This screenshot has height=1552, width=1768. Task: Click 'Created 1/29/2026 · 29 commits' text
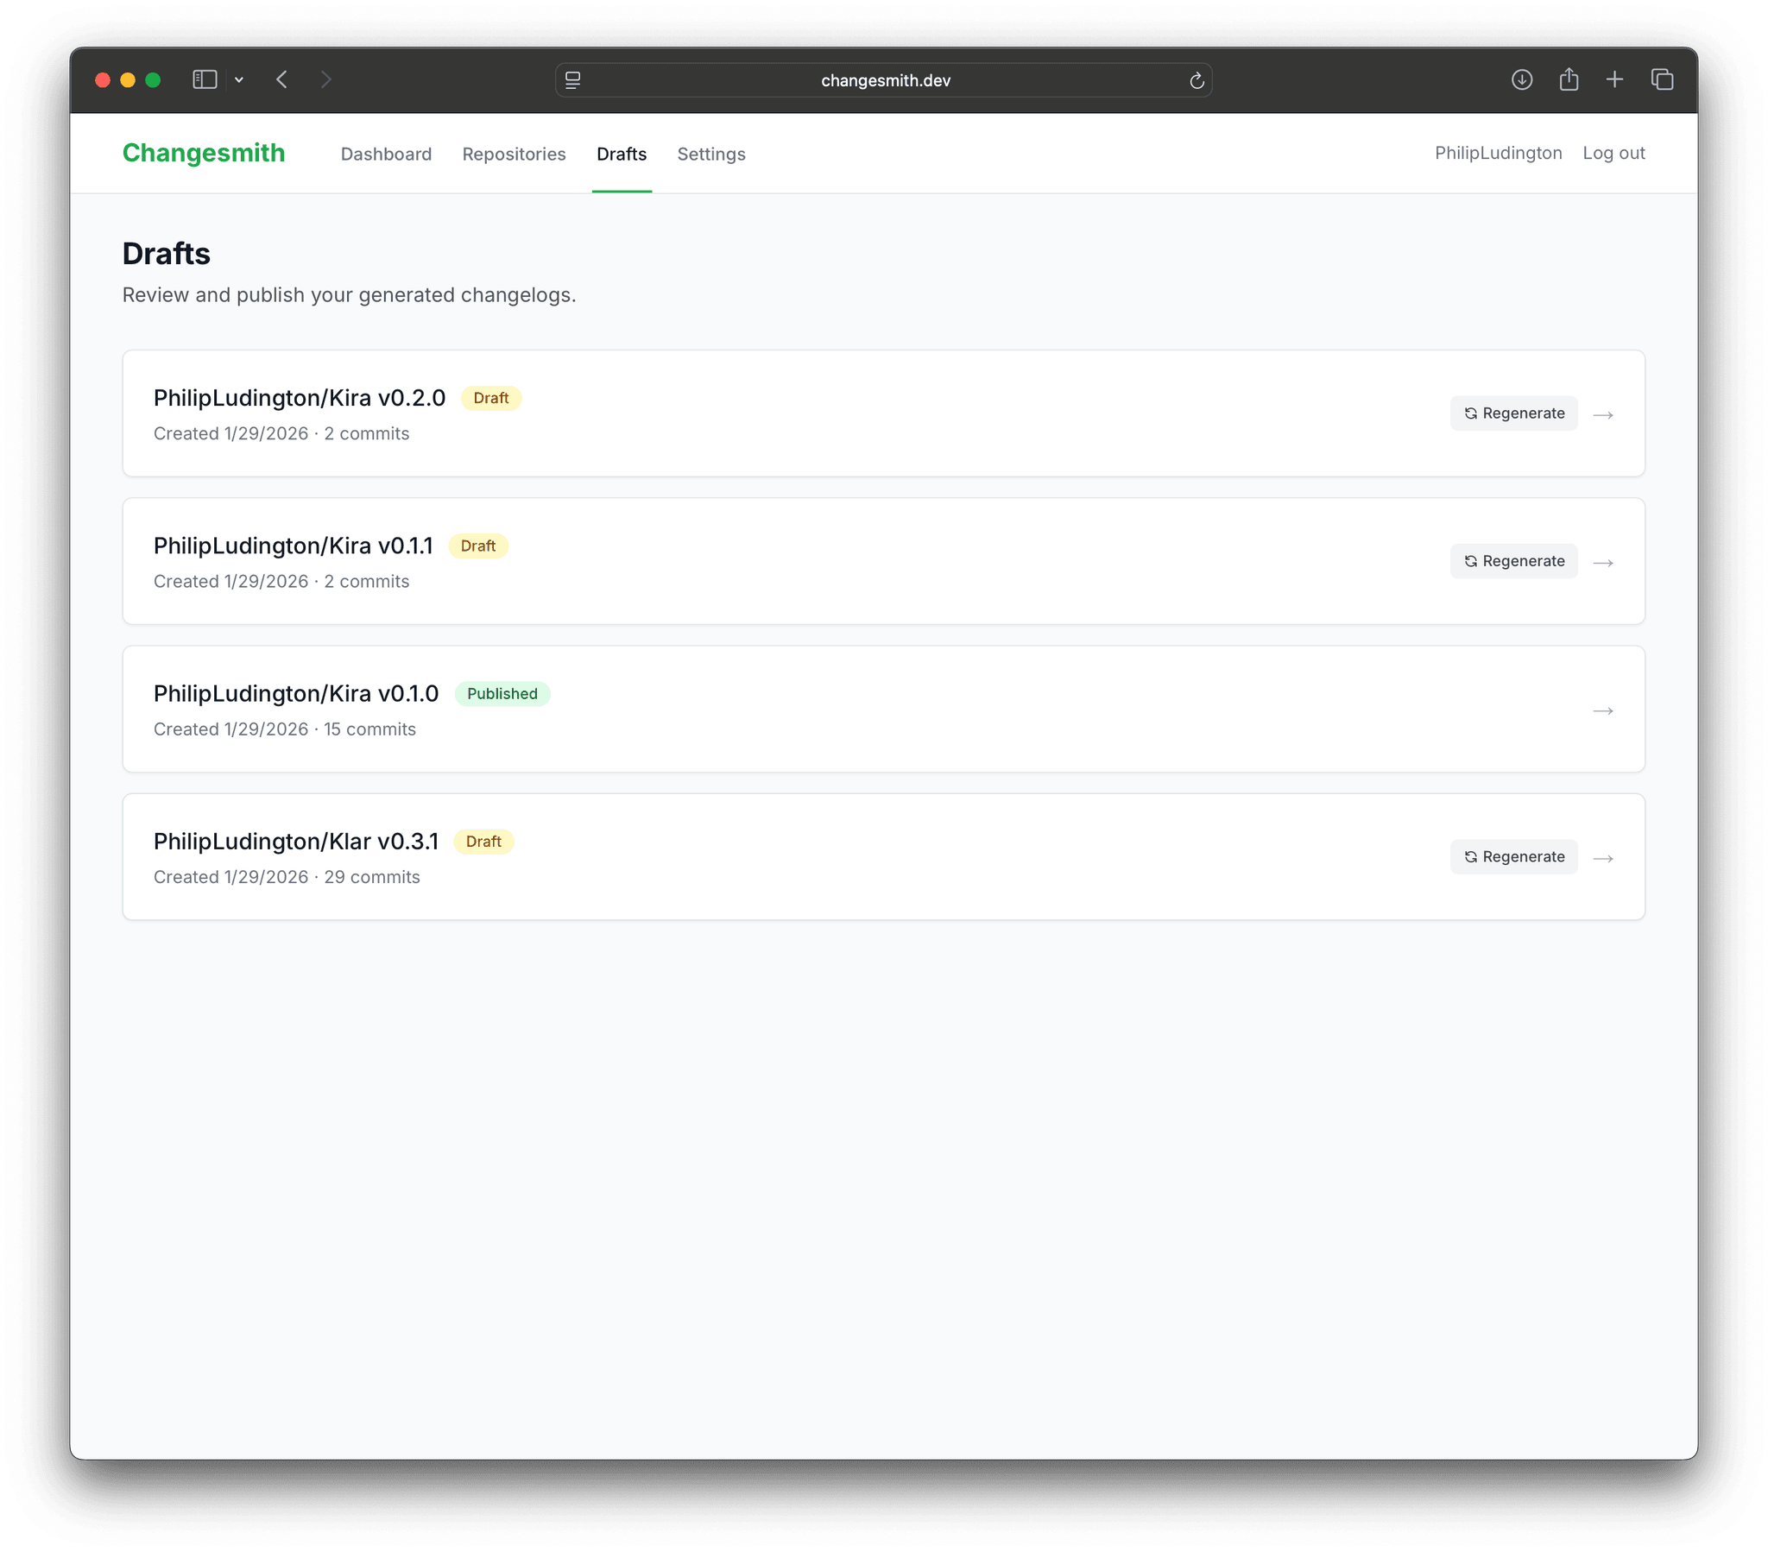tap(287, 877)
